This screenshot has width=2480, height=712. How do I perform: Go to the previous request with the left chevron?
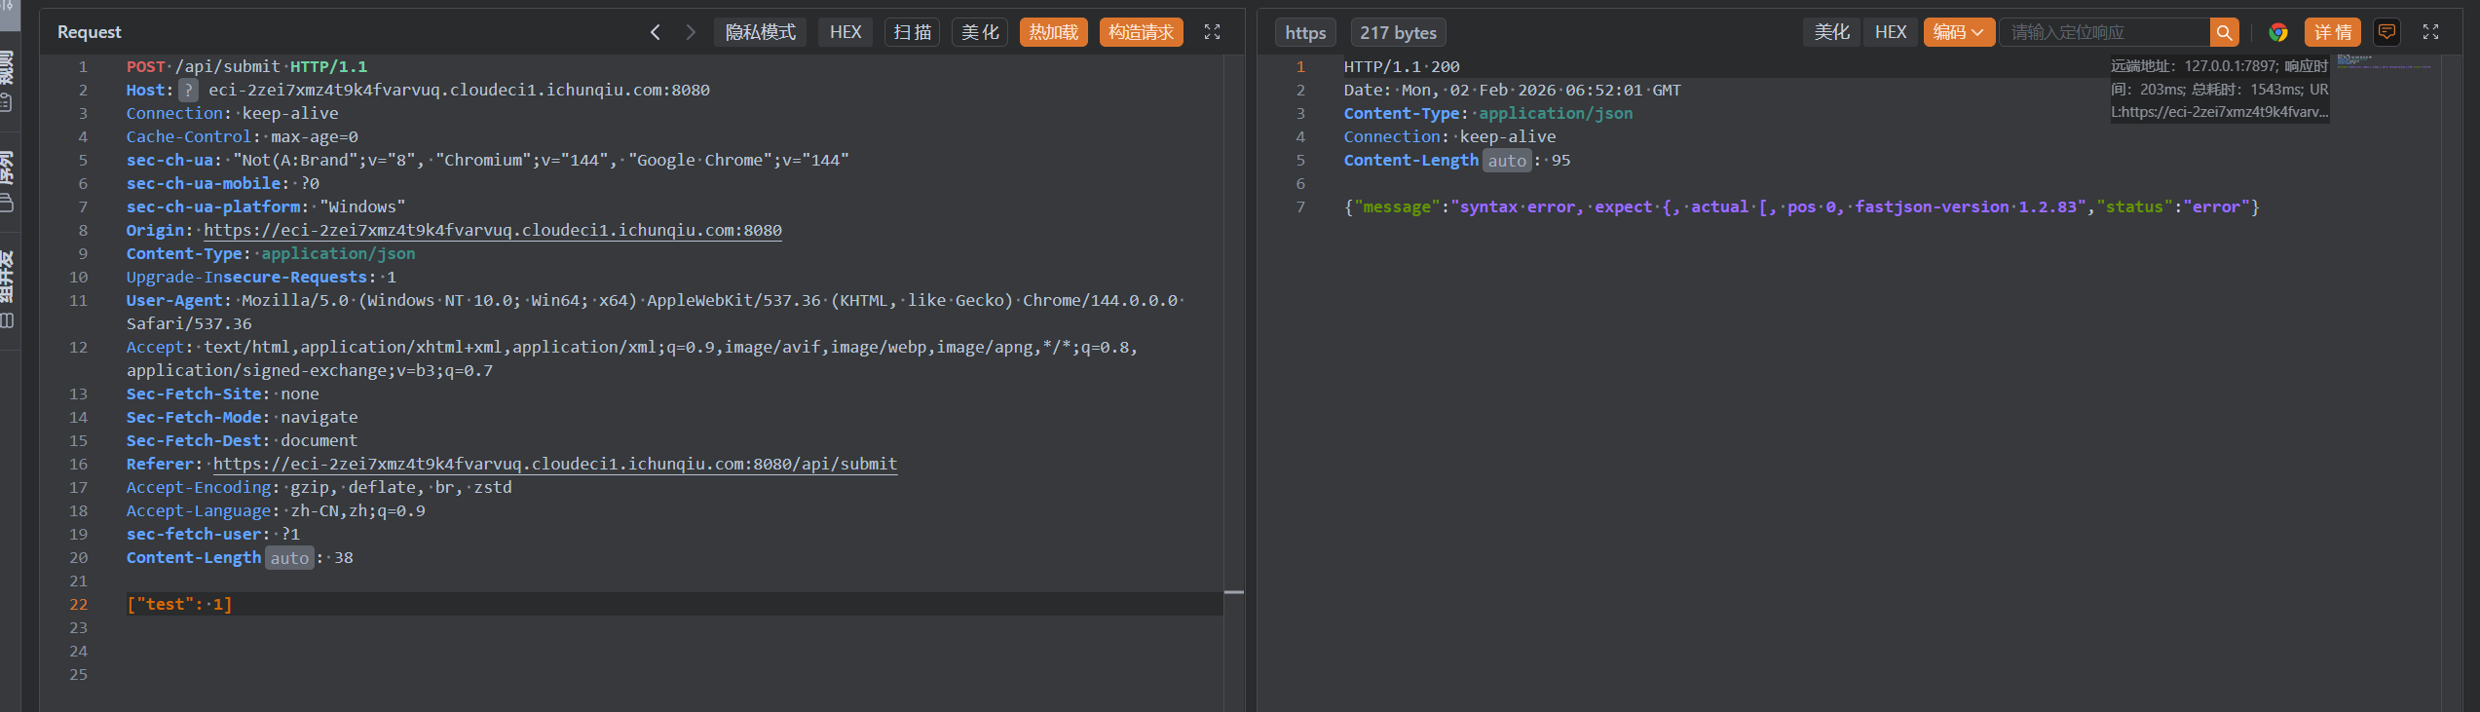[x=656, y=32]
